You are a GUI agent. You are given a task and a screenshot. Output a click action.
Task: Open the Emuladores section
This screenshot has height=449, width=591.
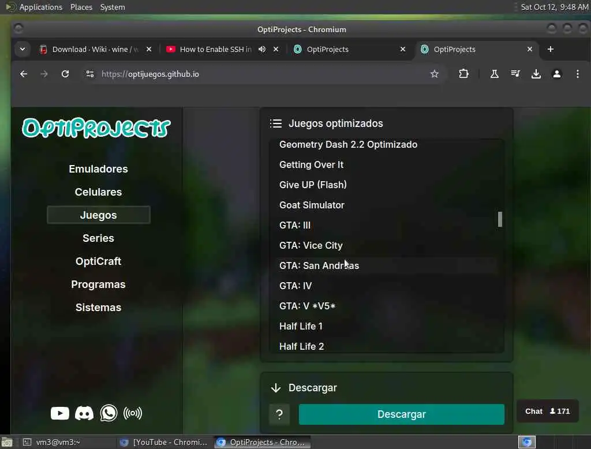98,169
